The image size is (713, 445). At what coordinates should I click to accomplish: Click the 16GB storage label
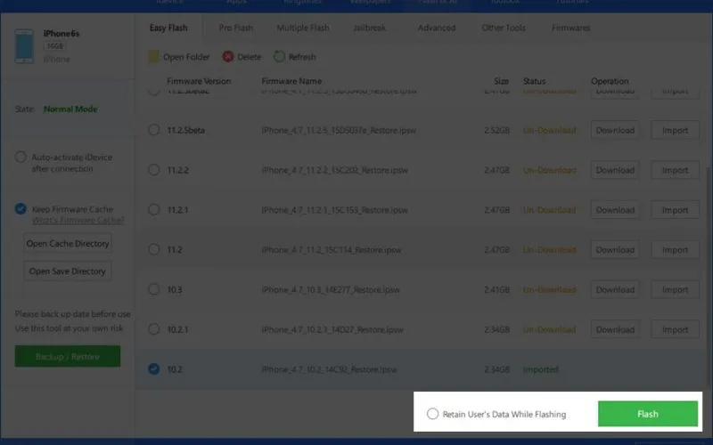click(54, 46)
